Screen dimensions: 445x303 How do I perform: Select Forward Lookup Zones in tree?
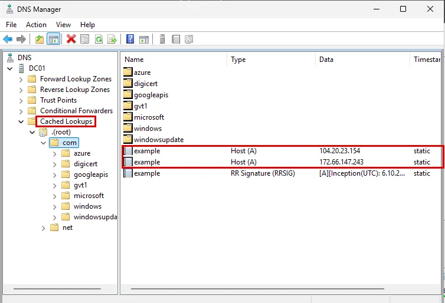[x=76, y=79]
